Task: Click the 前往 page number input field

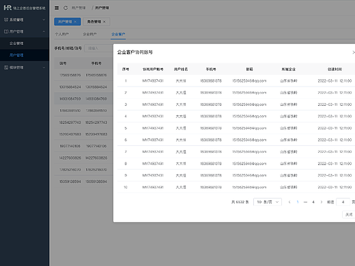Action: point(343,202)
